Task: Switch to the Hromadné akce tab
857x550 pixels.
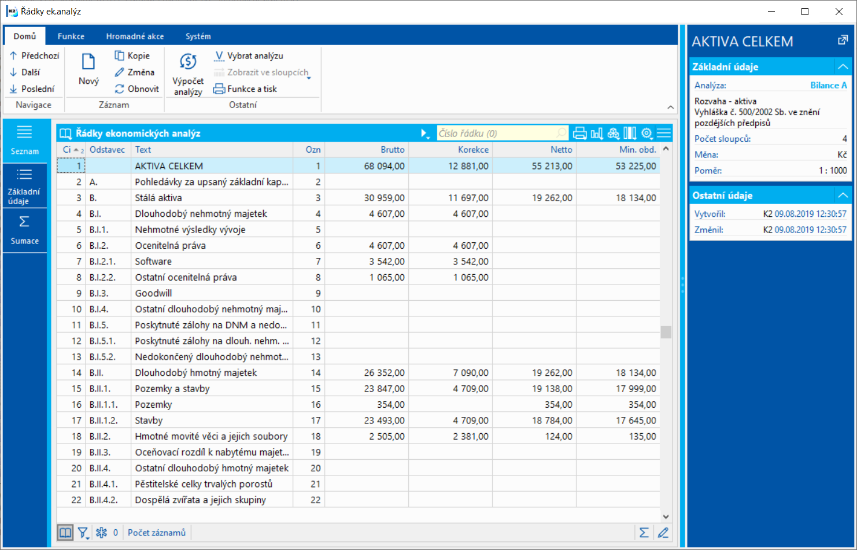Action: 135,36
